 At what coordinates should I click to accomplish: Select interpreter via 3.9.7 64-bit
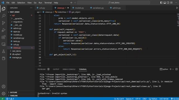click(164, 99)
